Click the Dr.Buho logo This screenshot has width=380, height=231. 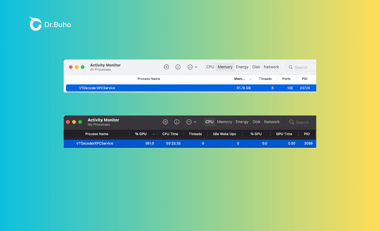coord(50,23)
